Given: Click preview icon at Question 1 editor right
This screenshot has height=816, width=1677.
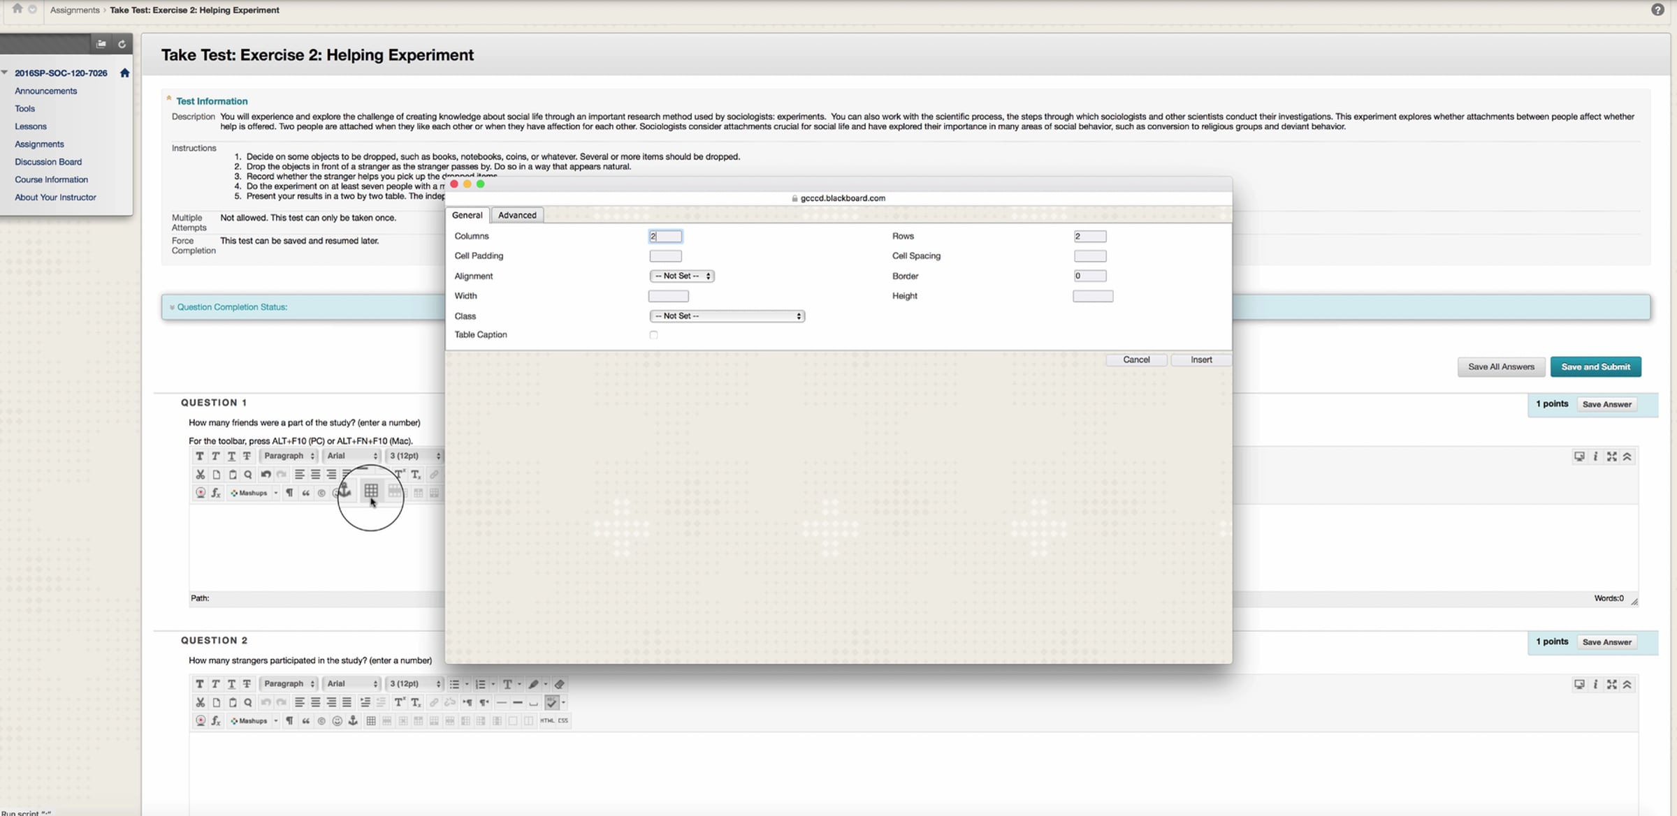Looking at the screenshot, I should (x=1579, y=457).
